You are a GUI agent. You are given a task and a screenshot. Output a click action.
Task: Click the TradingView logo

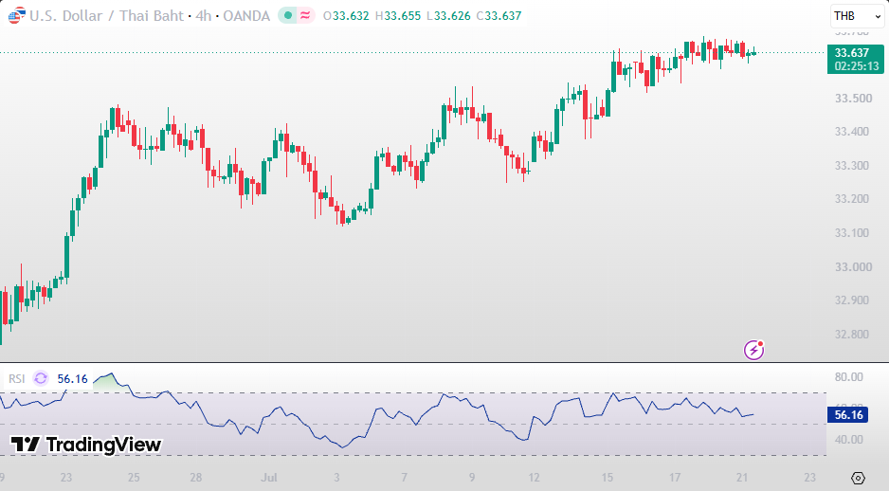tap(26, 444)
